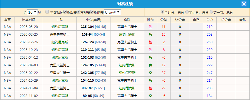This screenshot has width=250, height=100.
Task: Click the date 2023-11-02
Action: pos(29,96)
